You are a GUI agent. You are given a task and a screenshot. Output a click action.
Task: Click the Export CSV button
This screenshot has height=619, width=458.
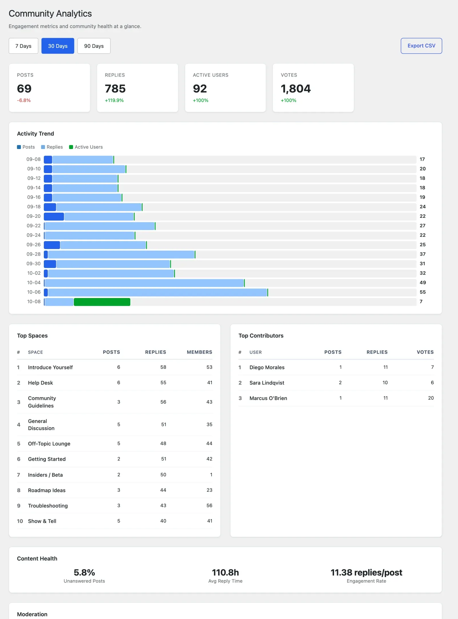pyautogui.click(x=421, y=46)
